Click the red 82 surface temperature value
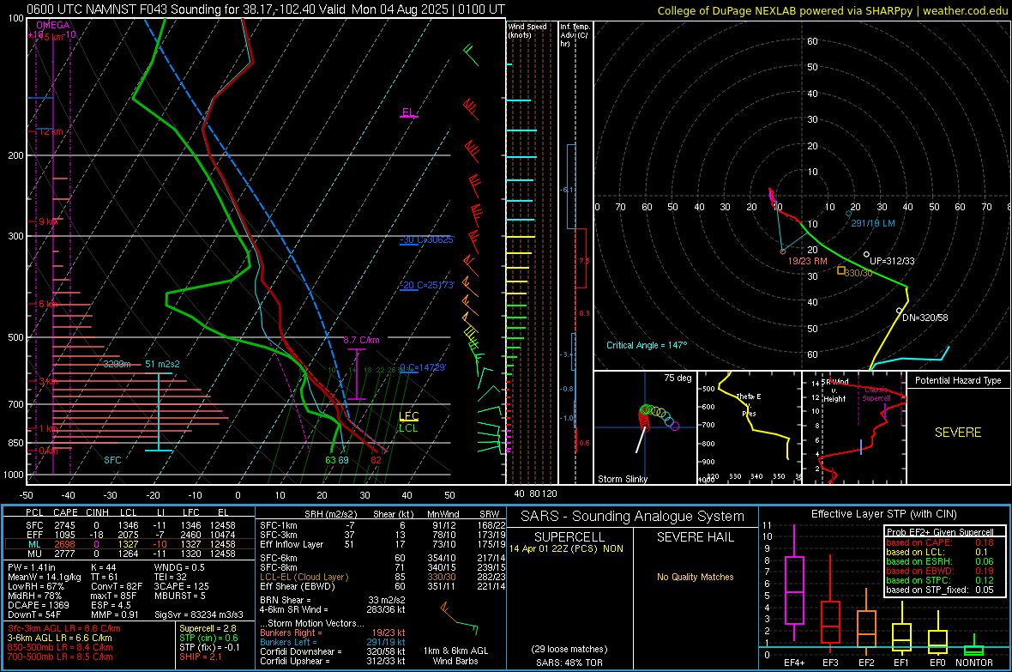The height and width of the screenshot is (672, 1012). 376,460
